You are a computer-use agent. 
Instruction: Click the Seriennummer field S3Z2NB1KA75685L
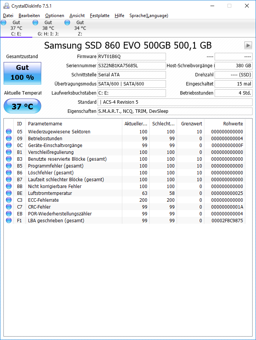(131, 66)
